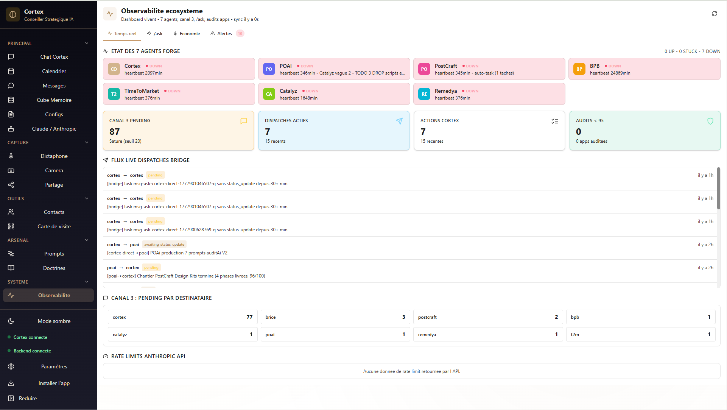
Task: Click the Carte de visite QR icon
Action: pyautogui.click(x=11, y=226)
